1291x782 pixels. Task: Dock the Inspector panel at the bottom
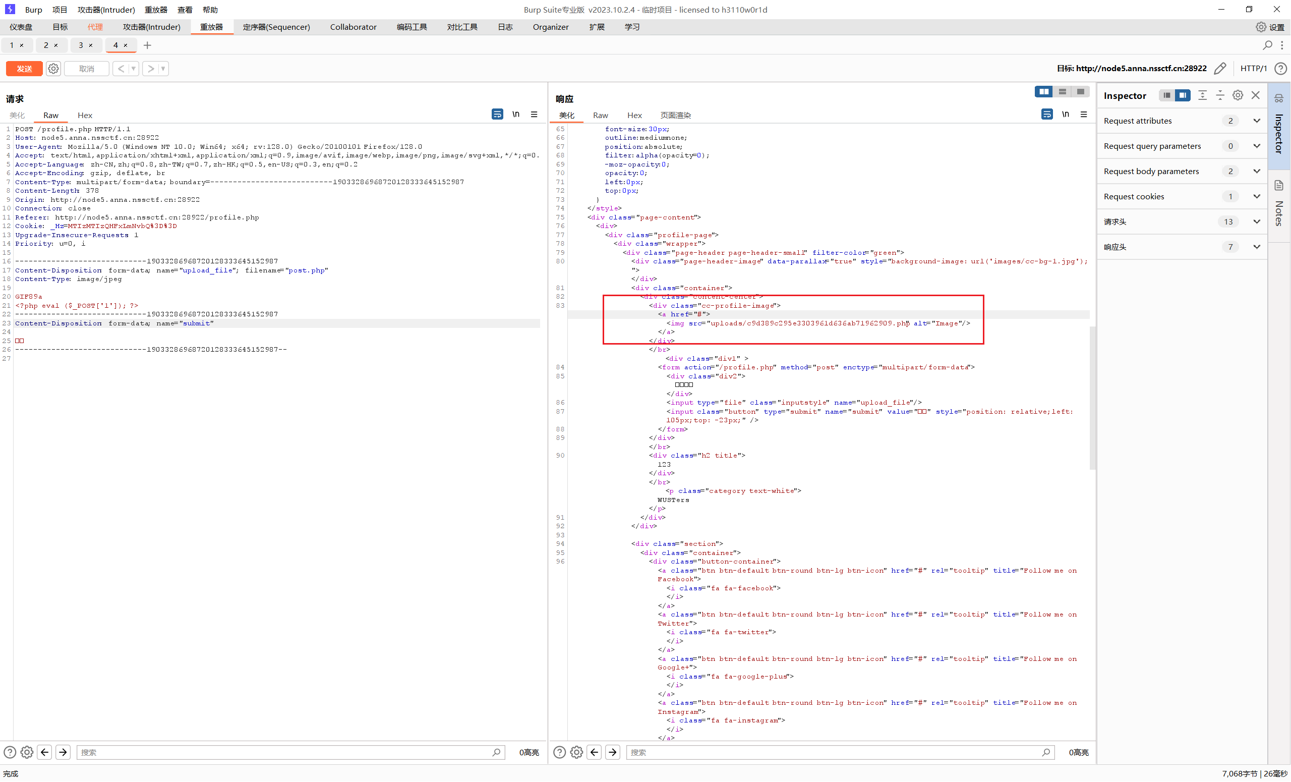(1167, 95)
